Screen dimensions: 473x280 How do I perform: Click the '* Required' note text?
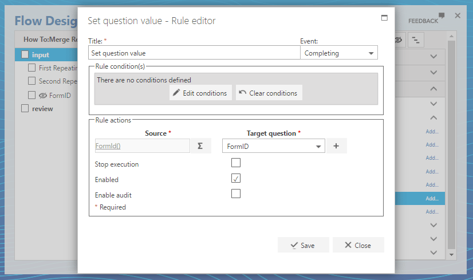(111, 207)
